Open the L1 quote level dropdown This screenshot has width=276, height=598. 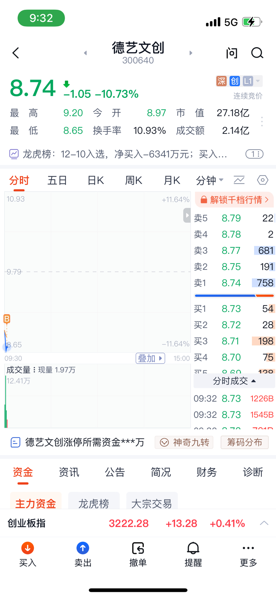point(252,81)
